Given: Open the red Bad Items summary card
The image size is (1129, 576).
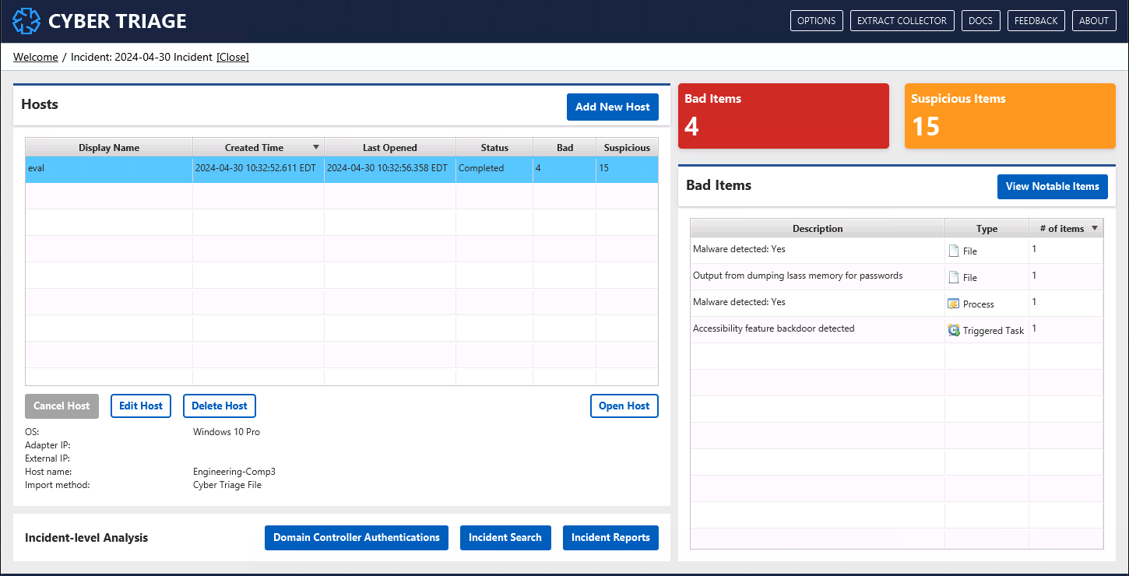Looking at the screenshot, I should pos(783,116).
